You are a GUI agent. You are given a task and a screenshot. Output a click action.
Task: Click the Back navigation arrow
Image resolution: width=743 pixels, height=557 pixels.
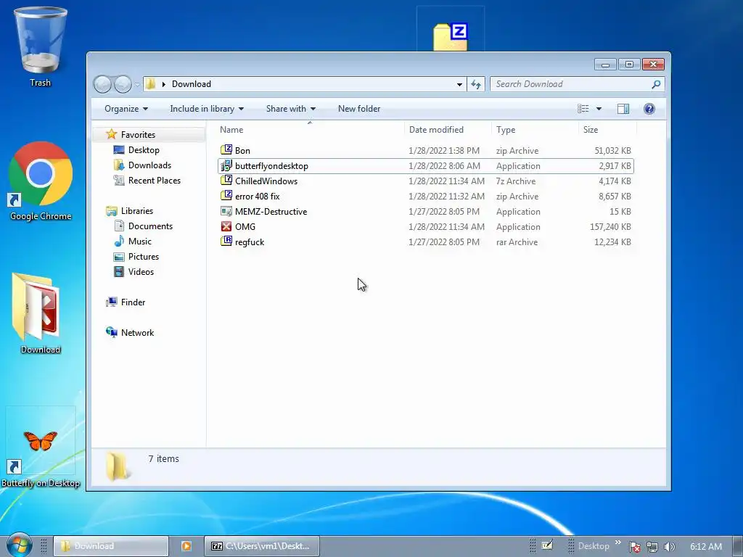pyautogui.click(x=102, y=84)
